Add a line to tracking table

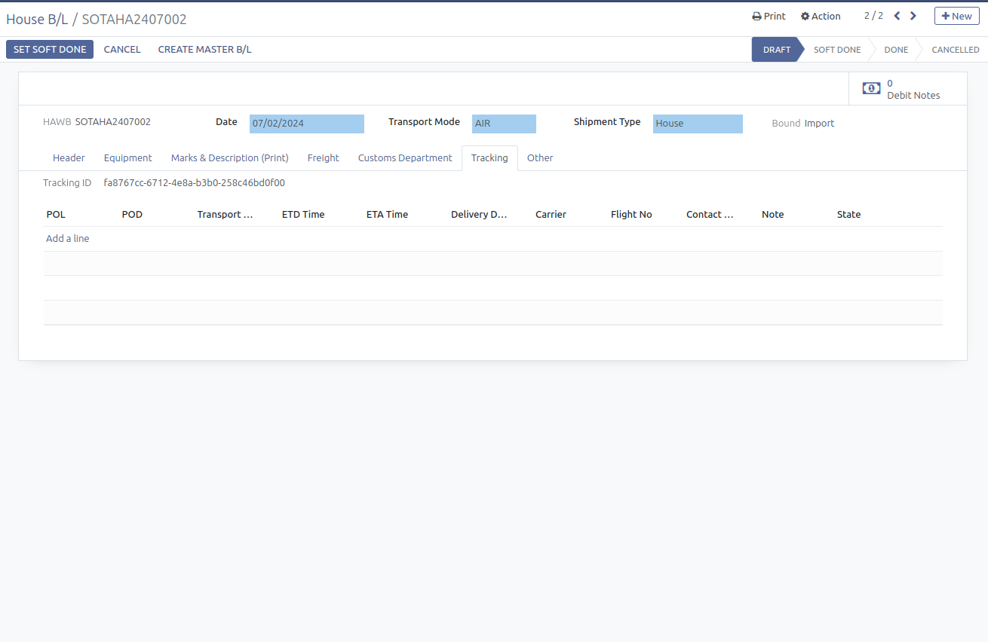68,239
